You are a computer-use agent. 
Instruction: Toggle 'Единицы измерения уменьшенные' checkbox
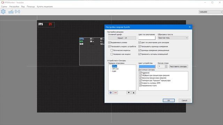pyautogui.click(x=139, y=50)
